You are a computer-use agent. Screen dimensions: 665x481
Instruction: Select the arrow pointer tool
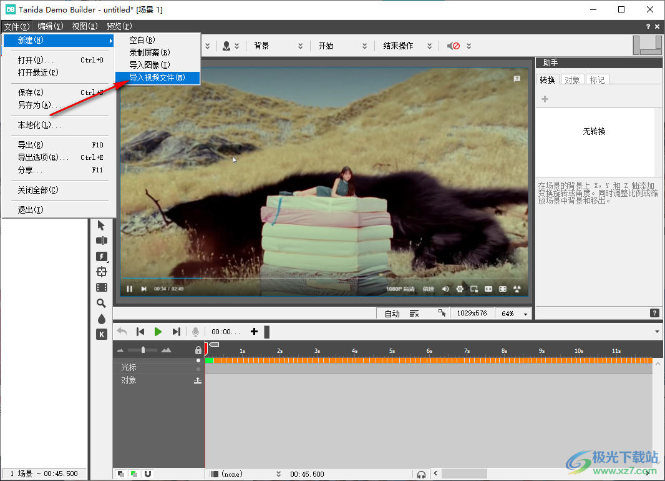pyautogui.click(x=101, y=225)
